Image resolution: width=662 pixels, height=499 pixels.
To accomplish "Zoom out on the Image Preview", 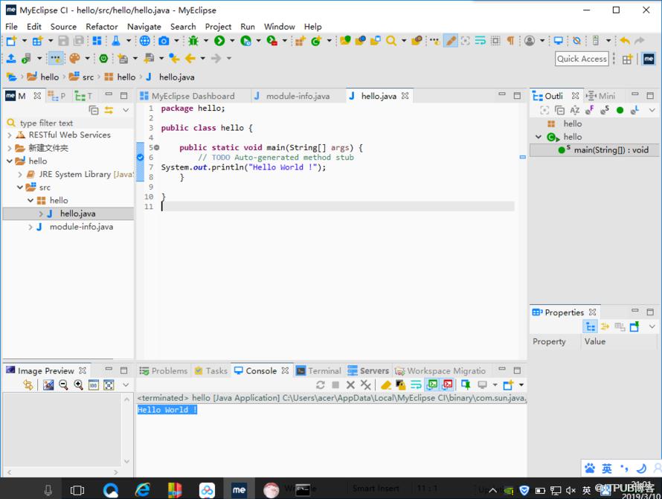I will click(x=63, y=384).
